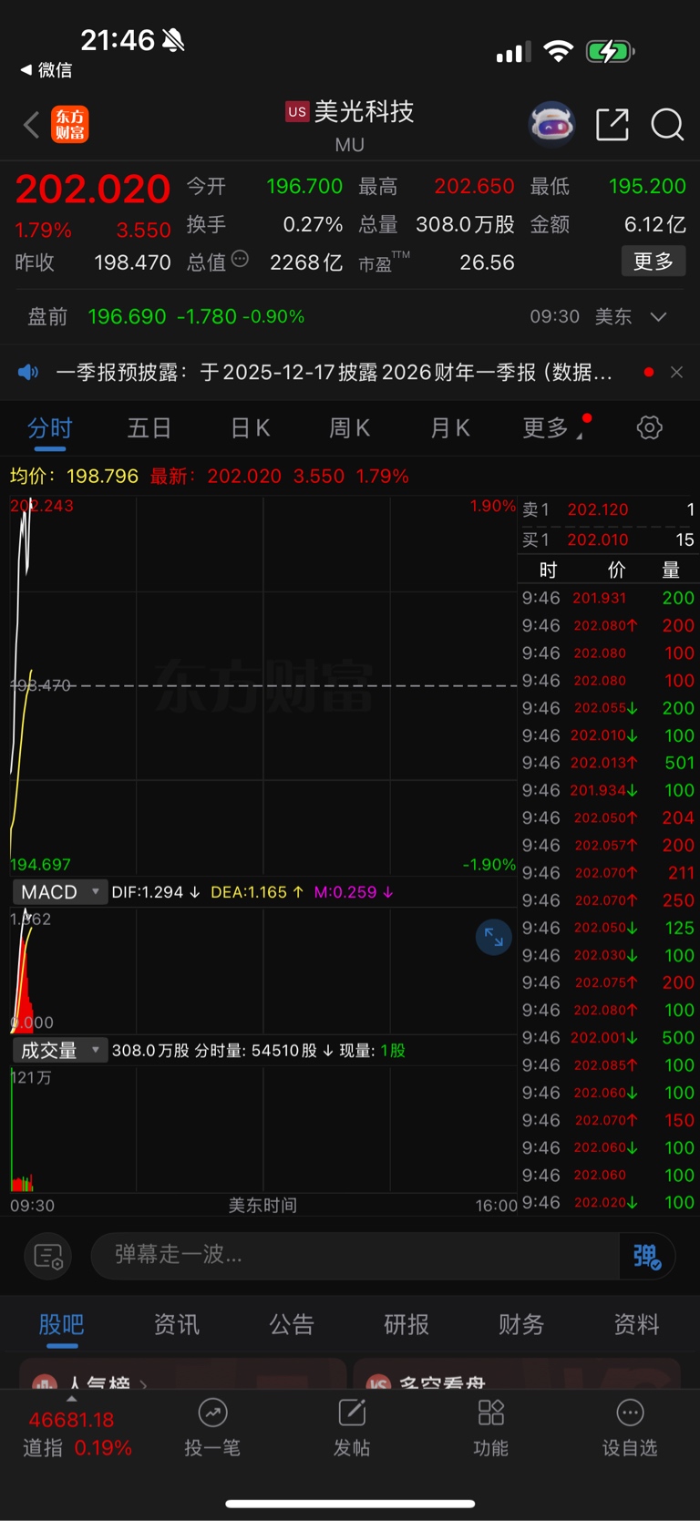
Task: Open the 东方财富 orange logo icon
Action: [x=70, y=124]
